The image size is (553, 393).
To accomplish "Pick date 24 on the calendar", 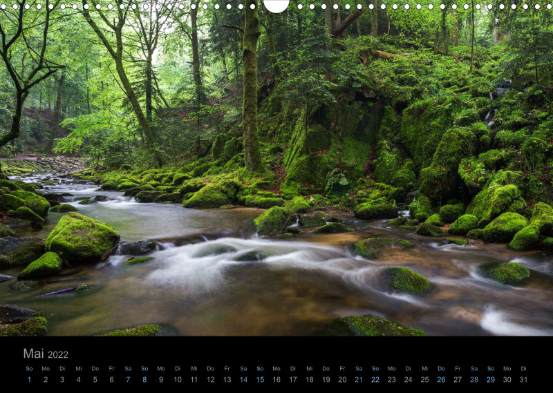I will coord(408,380).
